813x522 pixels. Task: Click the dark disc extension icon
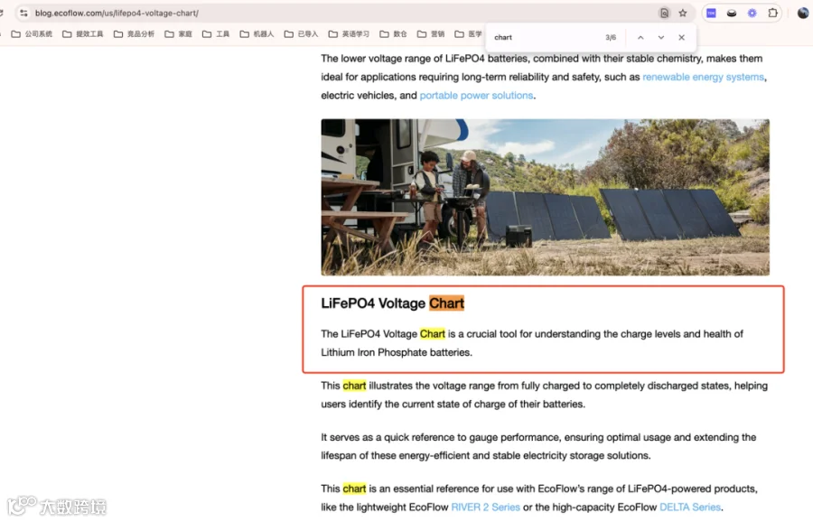pos(732,13)
